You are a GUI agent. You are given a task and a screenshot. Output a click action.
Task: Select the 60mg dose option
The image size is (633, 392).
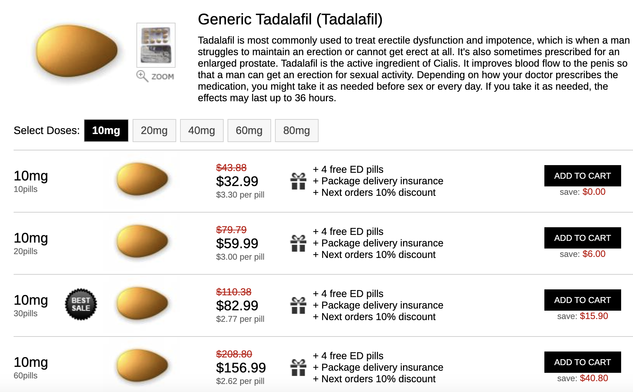[x=249, y=130]
